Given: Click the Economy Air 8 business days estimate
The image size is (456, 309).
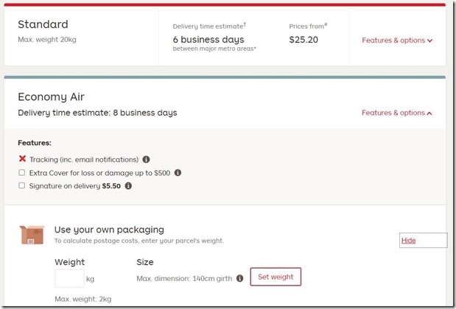Looking at the screenshot, I should click(97, 113).
